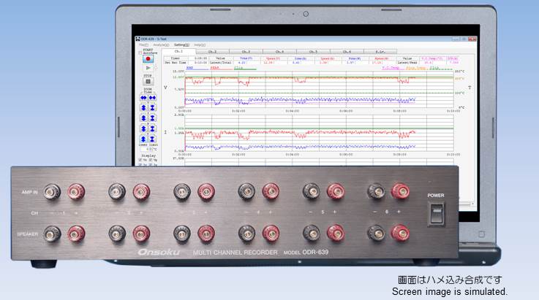This screenshot has height=300, width=539.
Task: Click the Ppeak(W) column header
Action: tap(382, 58)
